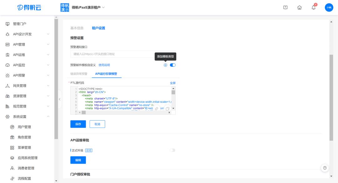Select the API运行引擎预警 tab

[106, 74]
